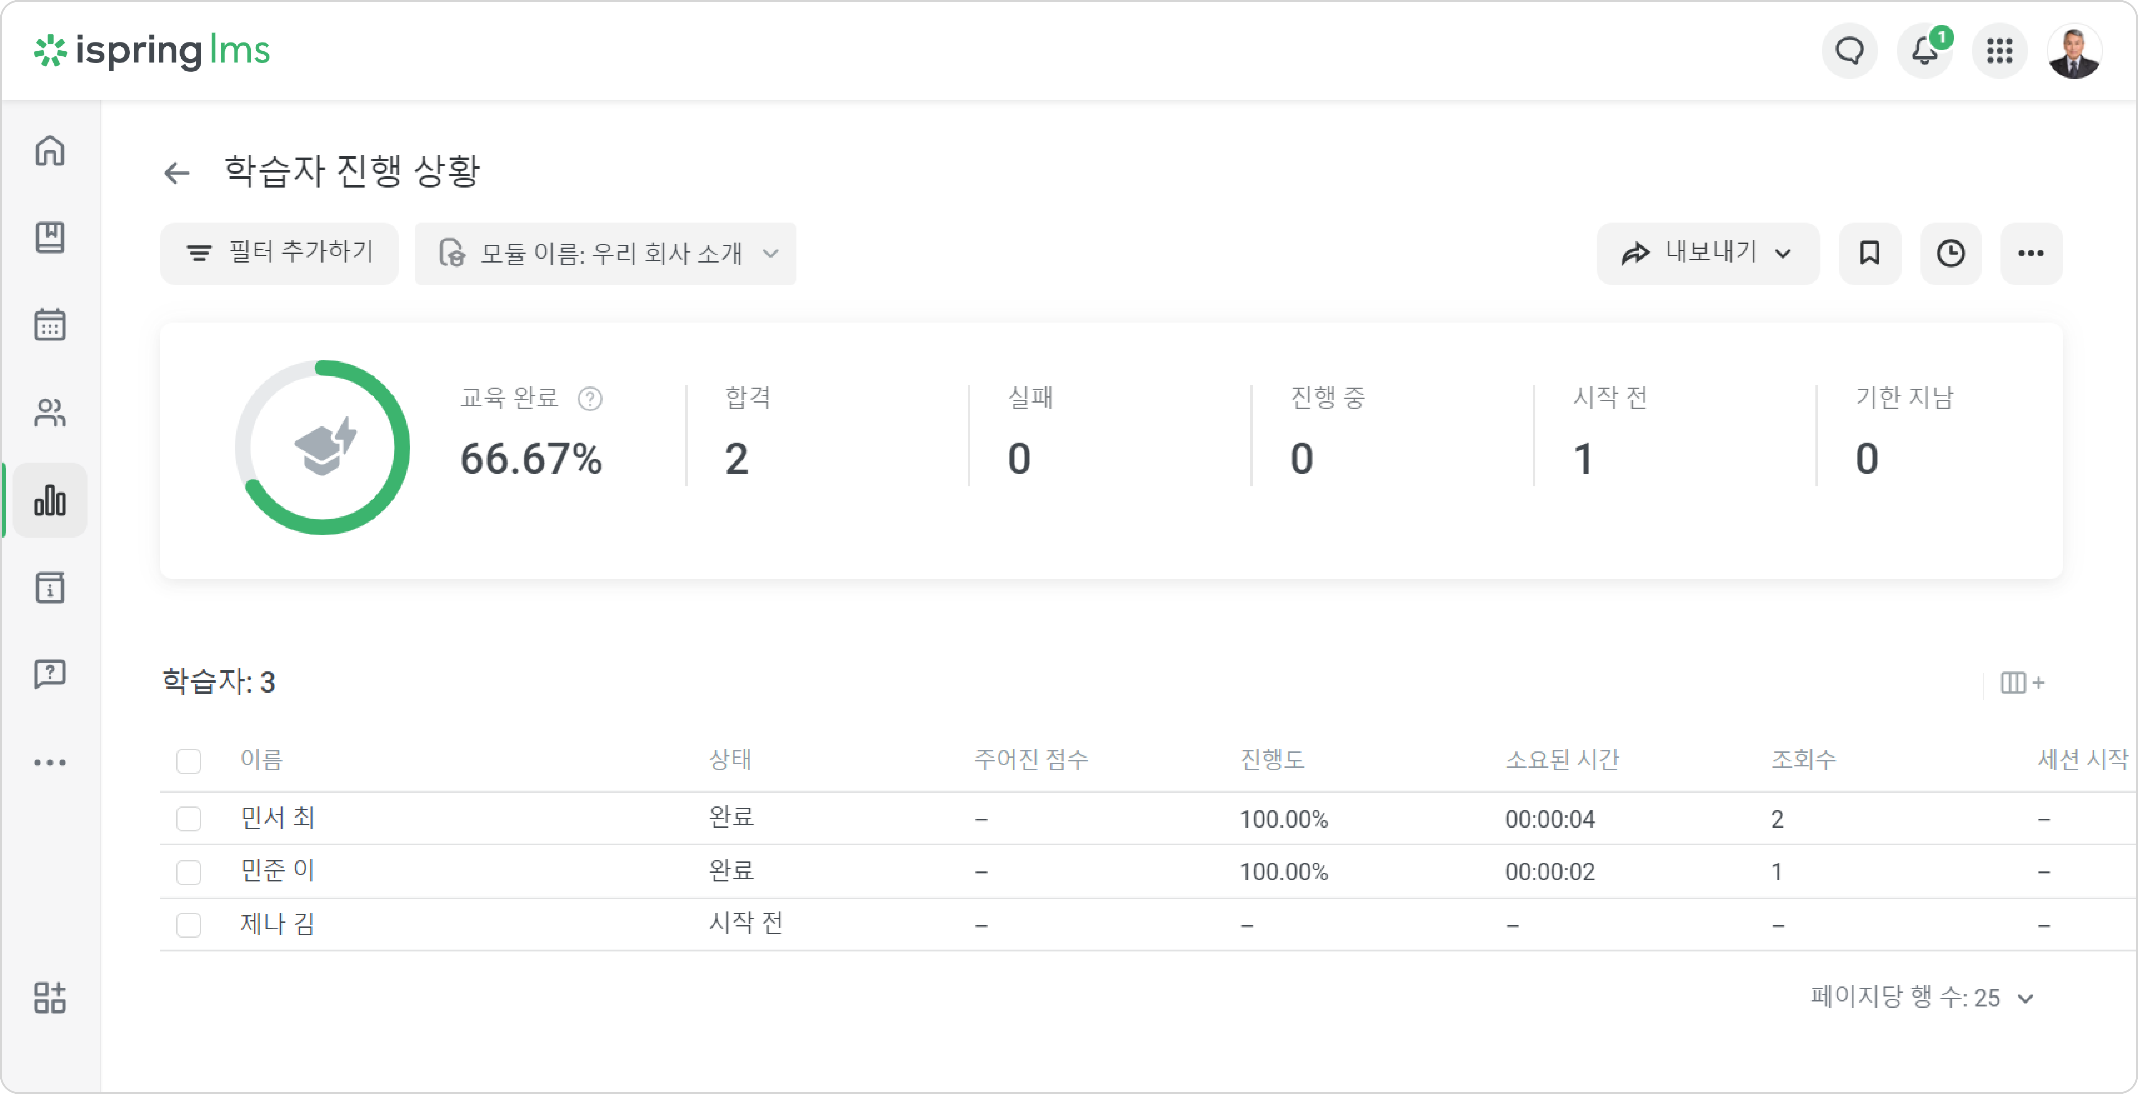The image size is (2138, 1094).
Task: Add table columns icon
Action: tap(2022, 682)
